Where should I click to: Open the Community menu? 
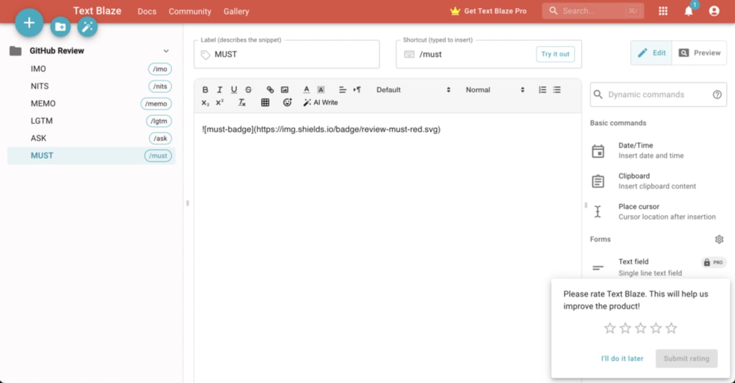190,11
